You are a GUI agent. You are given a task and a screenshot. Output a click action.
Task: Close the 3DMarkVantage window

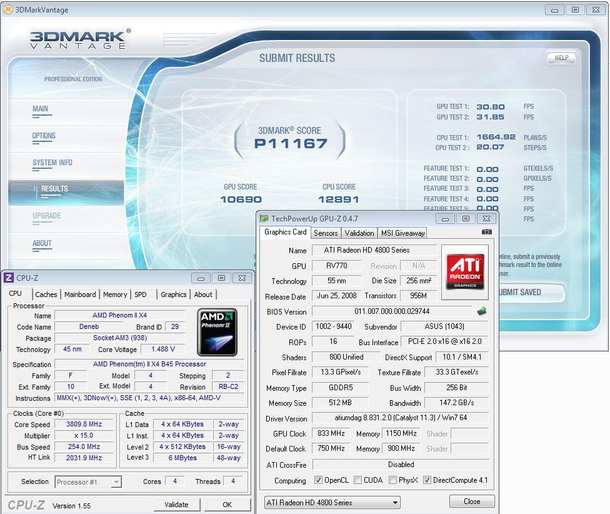point(596,10)
